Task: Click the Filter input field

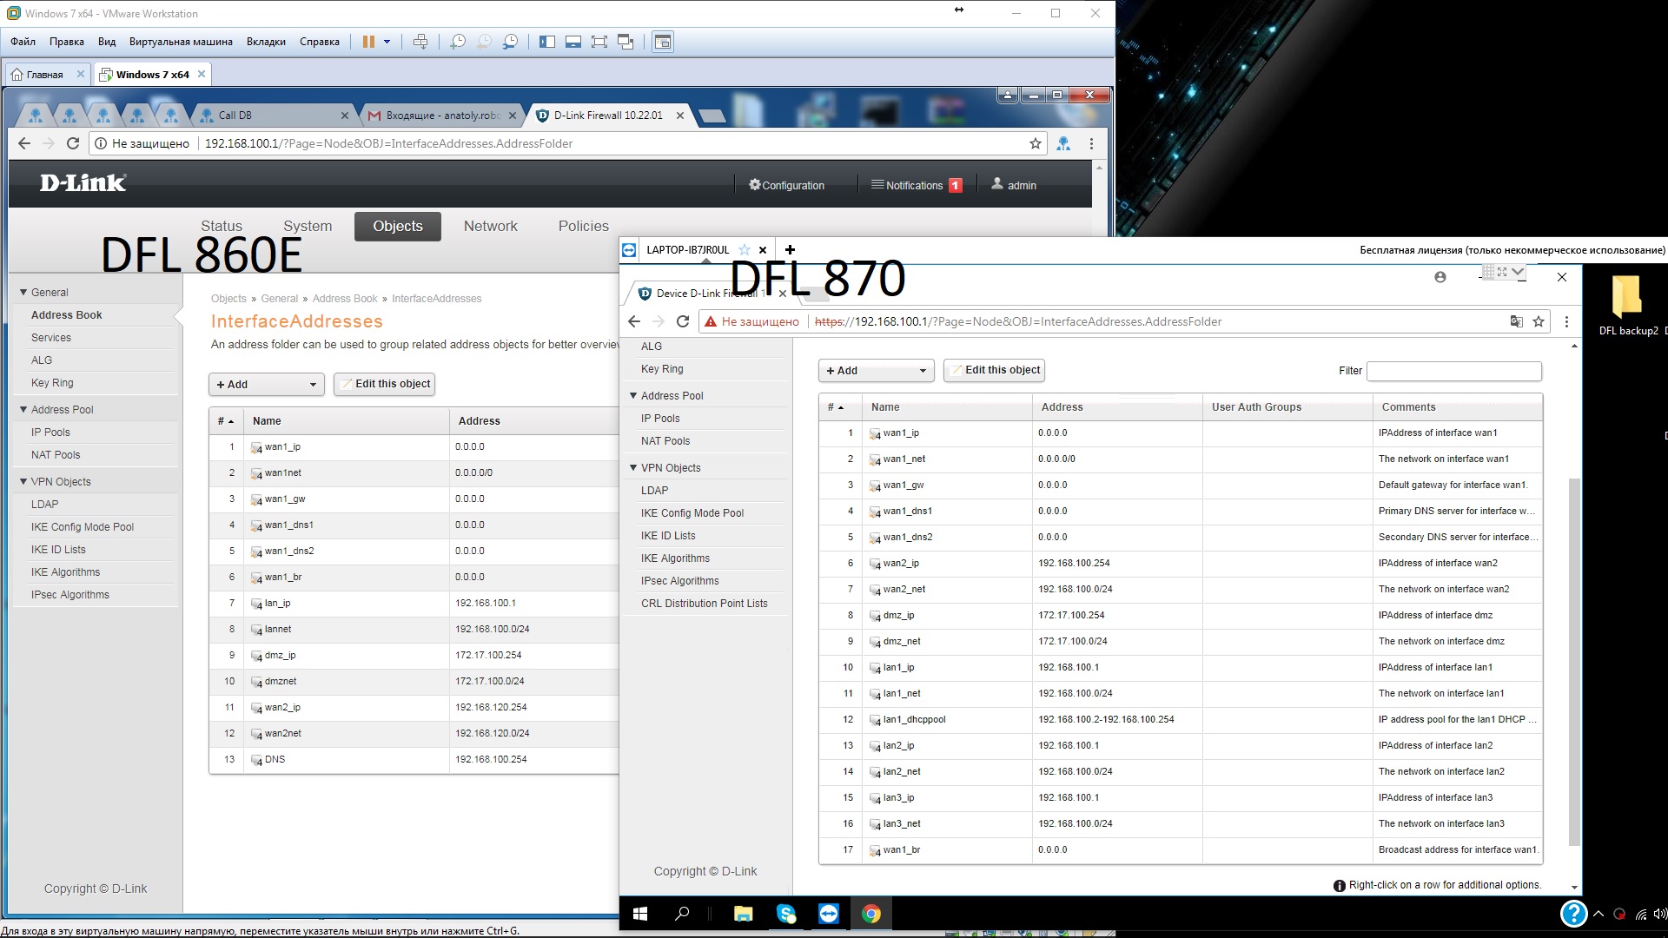Action: (1453, 371)
